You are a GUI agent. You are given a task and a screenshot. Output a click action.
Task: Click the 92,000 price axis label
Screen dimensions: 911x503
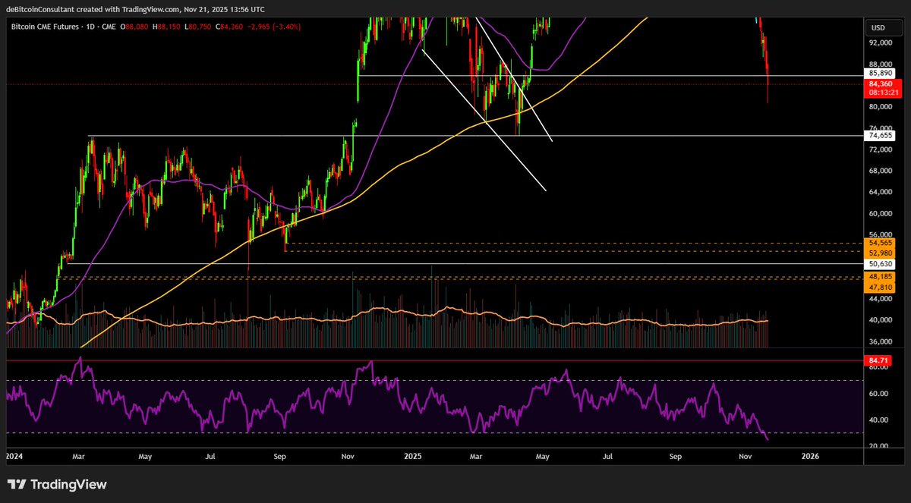point(880,43)
